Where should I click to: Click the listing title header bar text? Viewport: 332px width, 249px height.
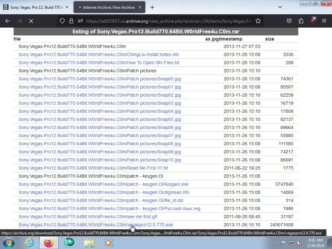[x=156, y=31]
